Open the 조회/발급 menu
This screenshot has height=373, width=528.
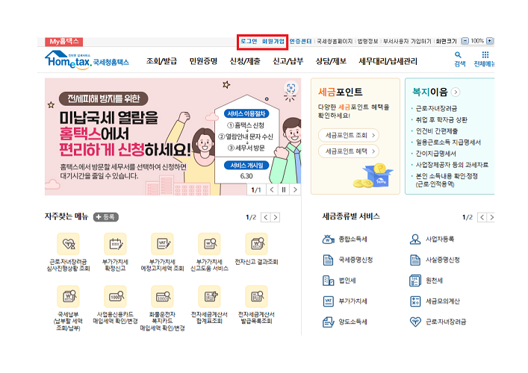coord(161,61)
